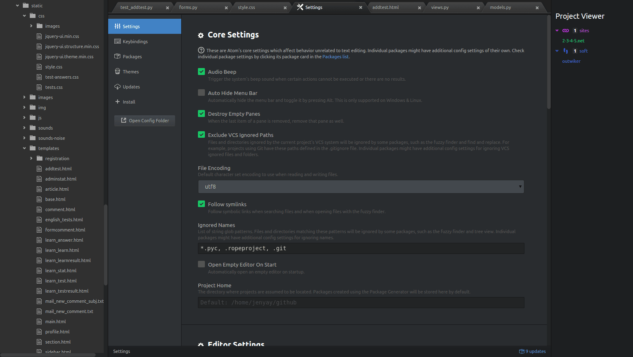This screenshot has width=633, height=357.
Task: Click the help icon beside Core Settings description
Action: (201, 50)
